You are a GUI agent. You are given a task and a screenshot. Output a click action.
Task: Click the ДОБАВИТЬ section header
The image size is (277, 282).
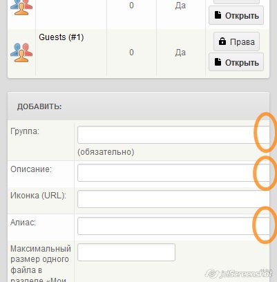click(39, 106)
